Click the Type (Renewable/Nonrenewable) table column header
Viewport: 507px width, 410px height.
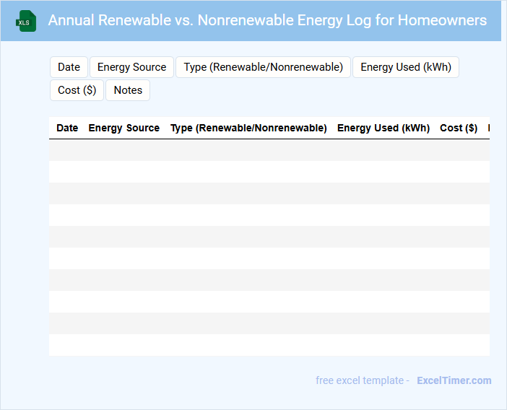point(248,128)
